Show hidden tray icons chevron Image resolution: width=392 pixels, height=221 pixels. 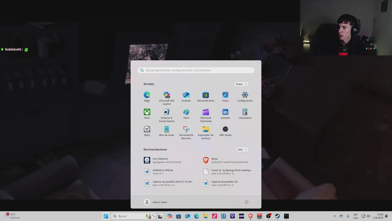pos(334,216)
